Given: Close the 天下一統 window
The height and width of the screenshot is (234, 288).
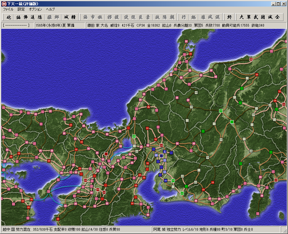Looking at the screenshot, I should tap(283, 4).
